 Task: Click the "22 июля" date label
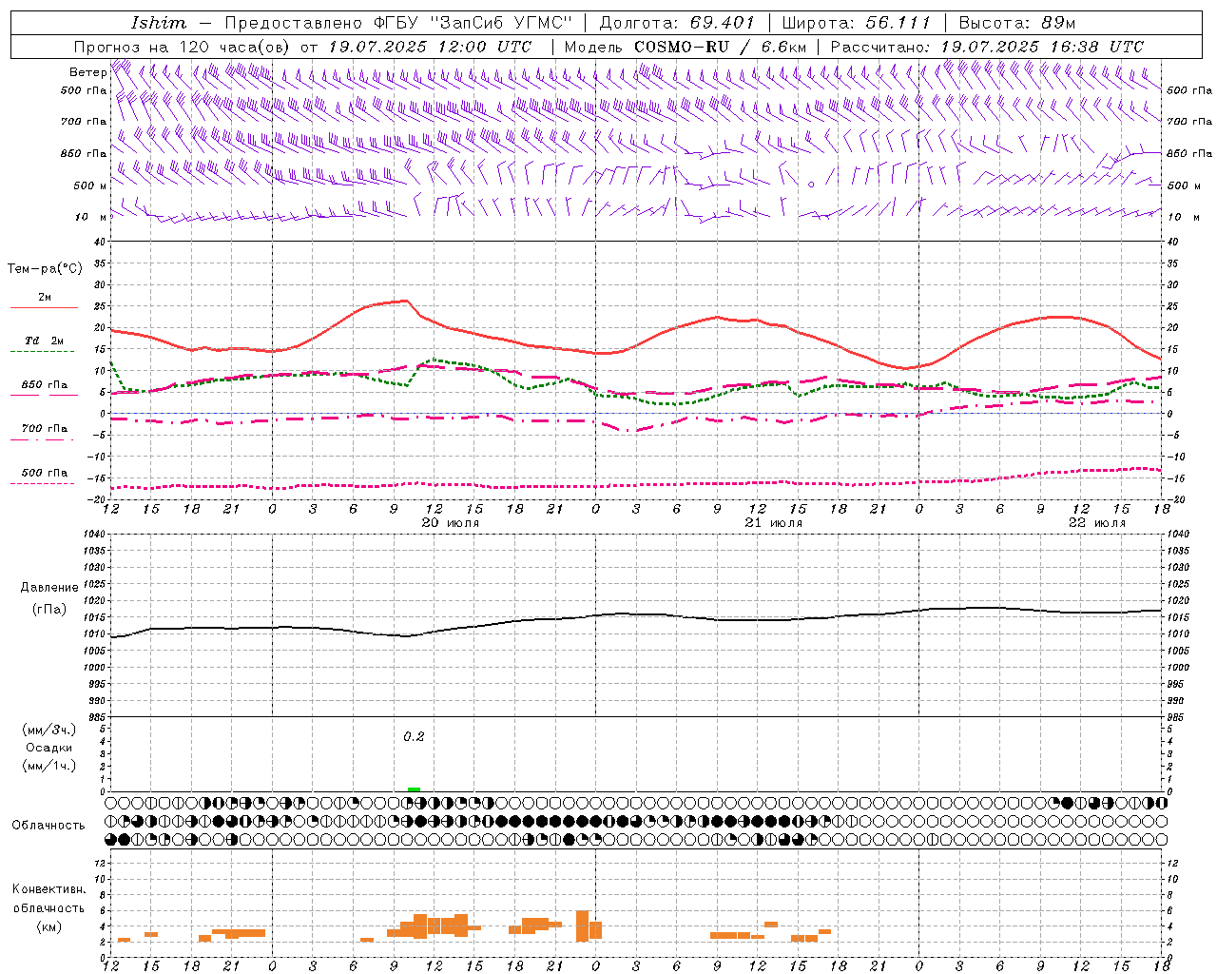click(1096, 523)
